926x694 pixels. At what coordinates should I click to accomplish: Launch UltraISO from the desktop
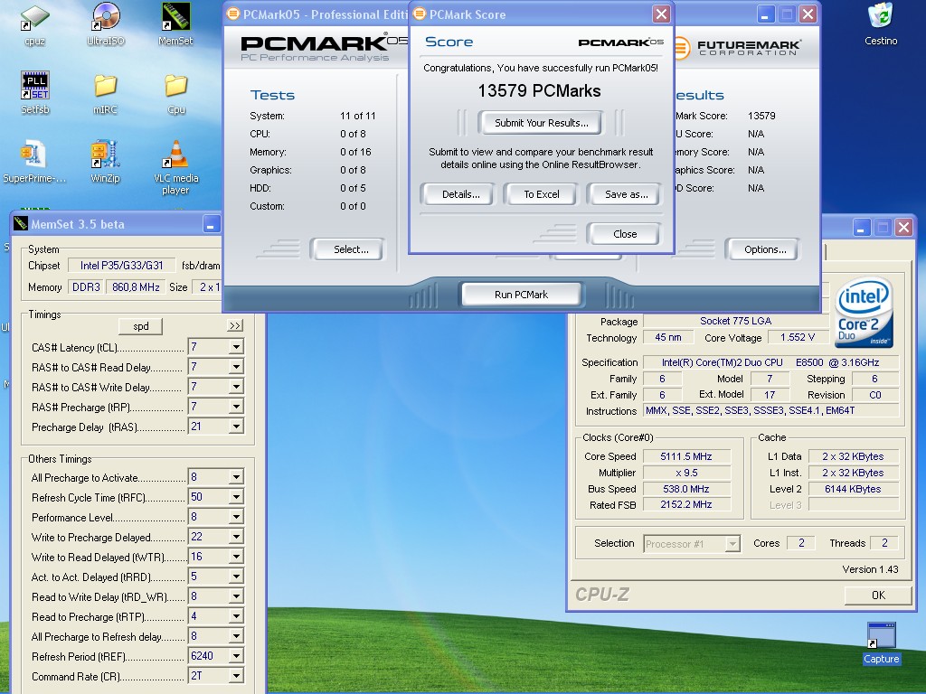click(105, 23)
